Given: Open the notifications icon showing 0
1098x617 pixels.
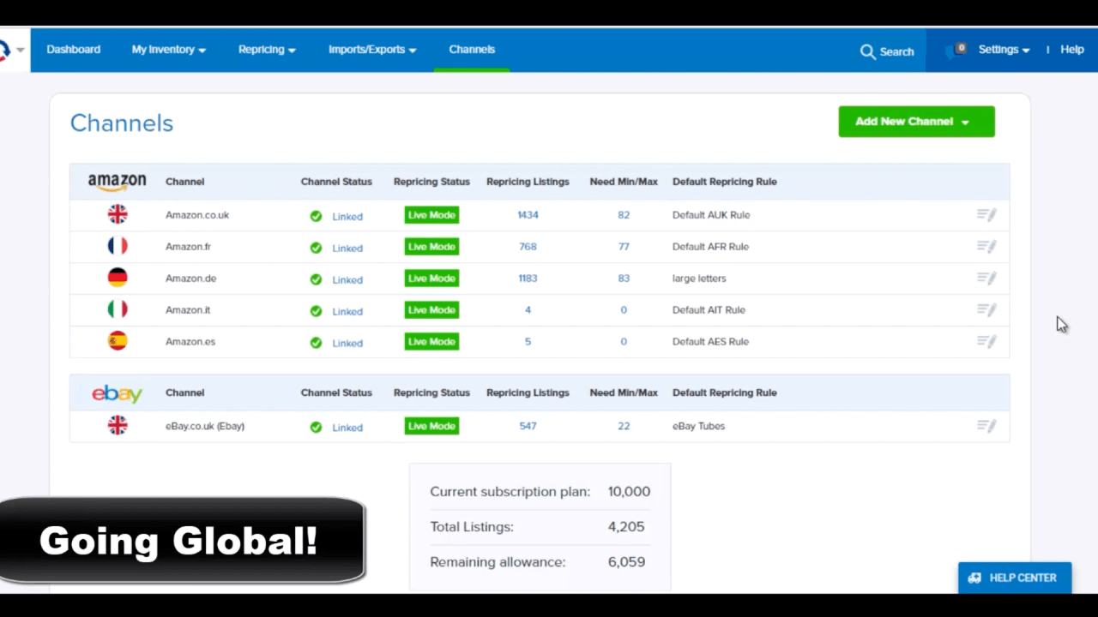Looking at the screenshot, I should 956,50.
